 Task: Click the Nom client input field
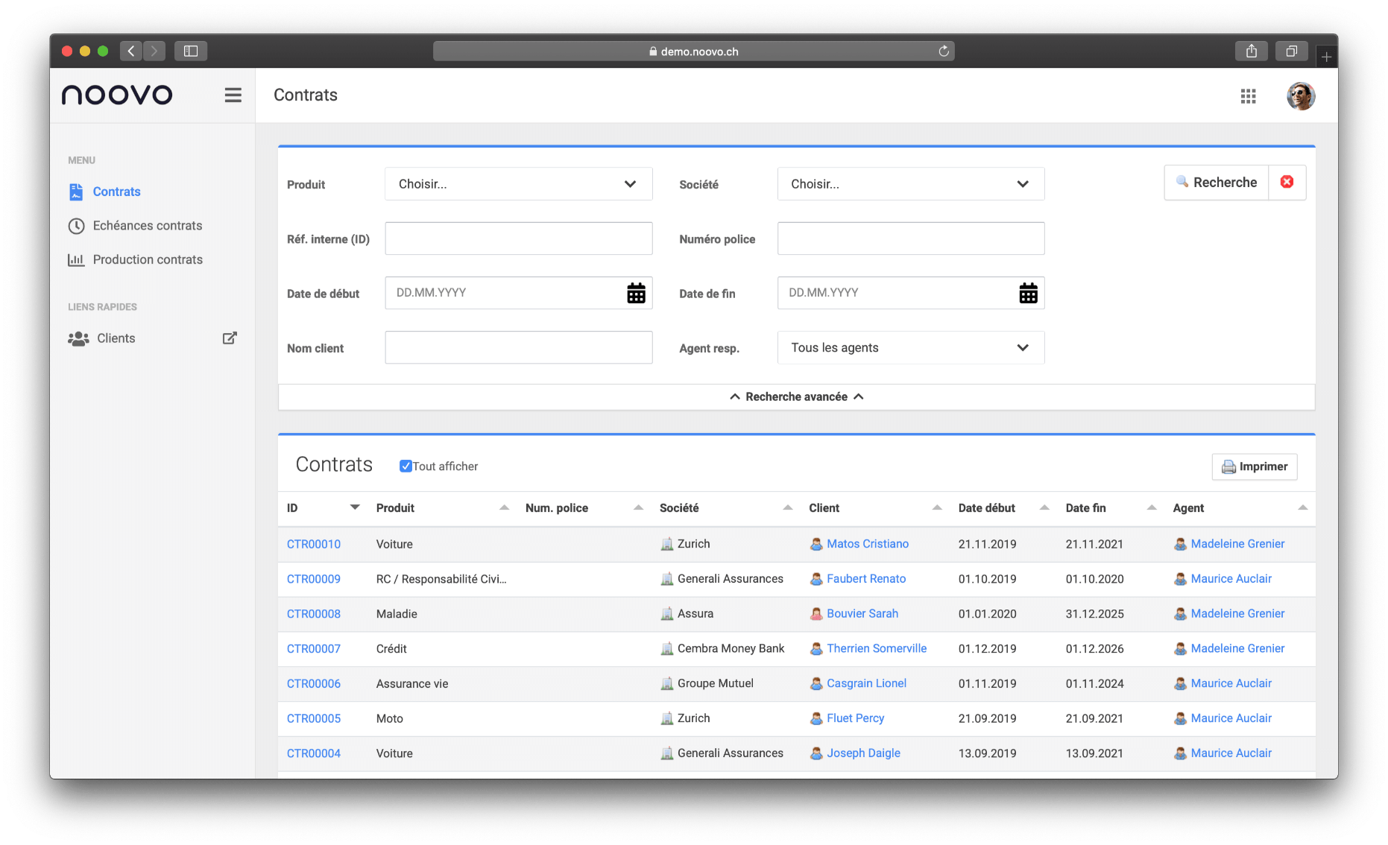point(518,348)
